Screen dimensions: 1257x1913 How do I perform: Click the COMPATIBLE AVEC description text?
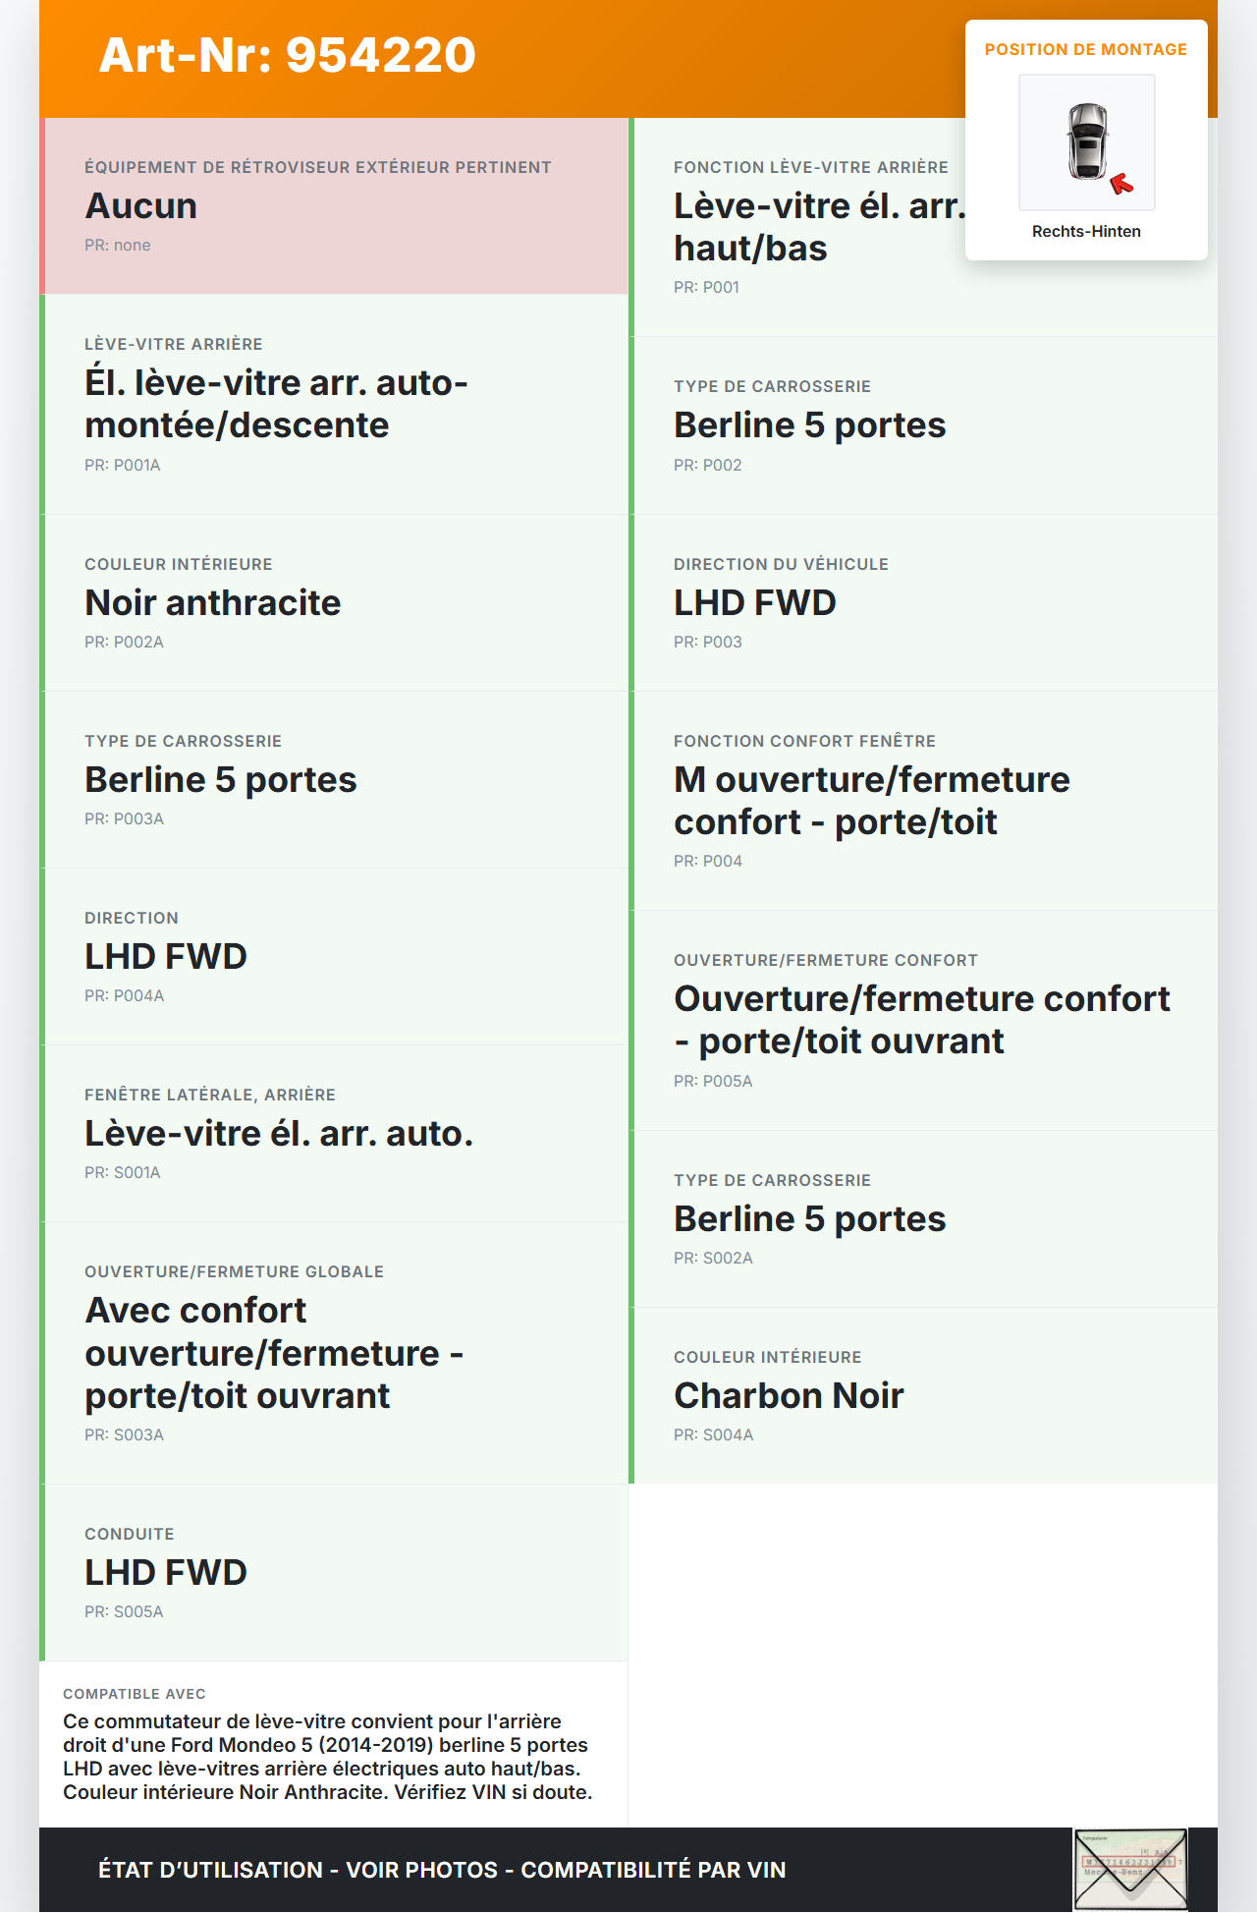tap(328, 1757)
